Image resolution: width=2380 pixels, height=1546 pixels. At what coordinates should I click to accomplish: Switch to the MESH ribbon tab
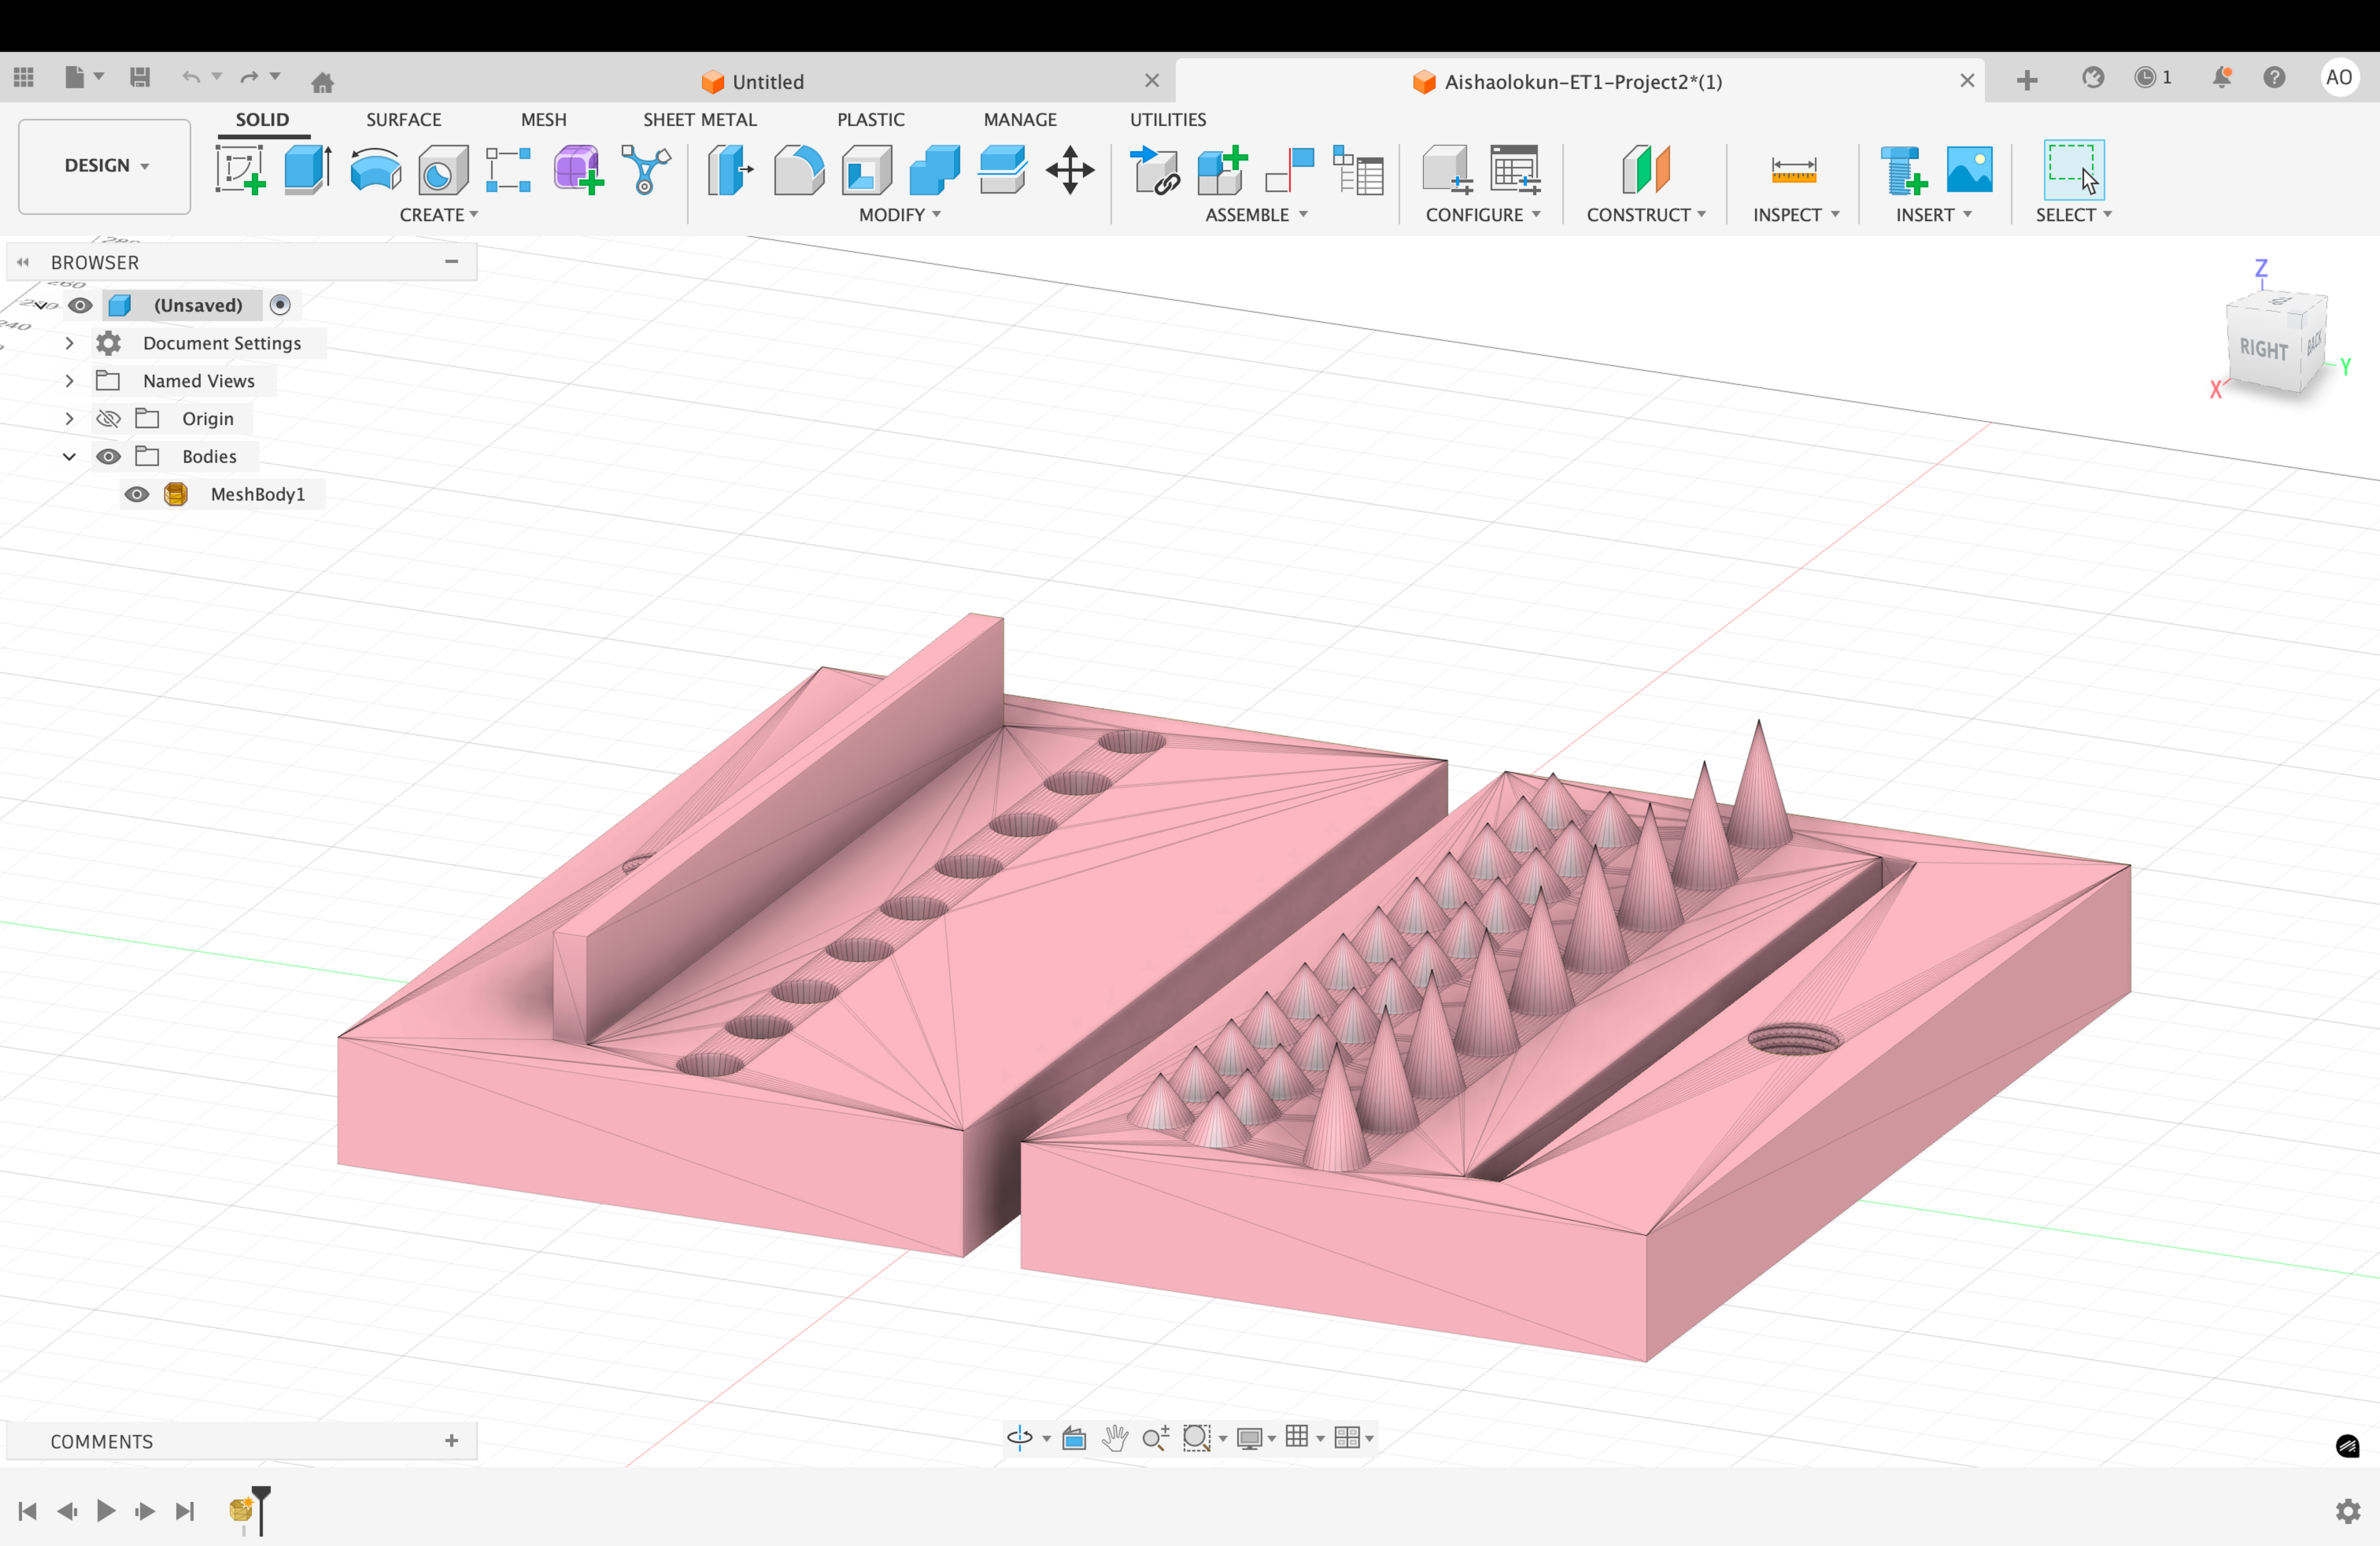click(x=543, y=119)
